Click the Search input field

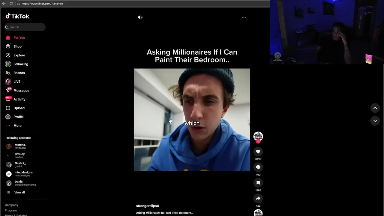(x=25, y=27)
